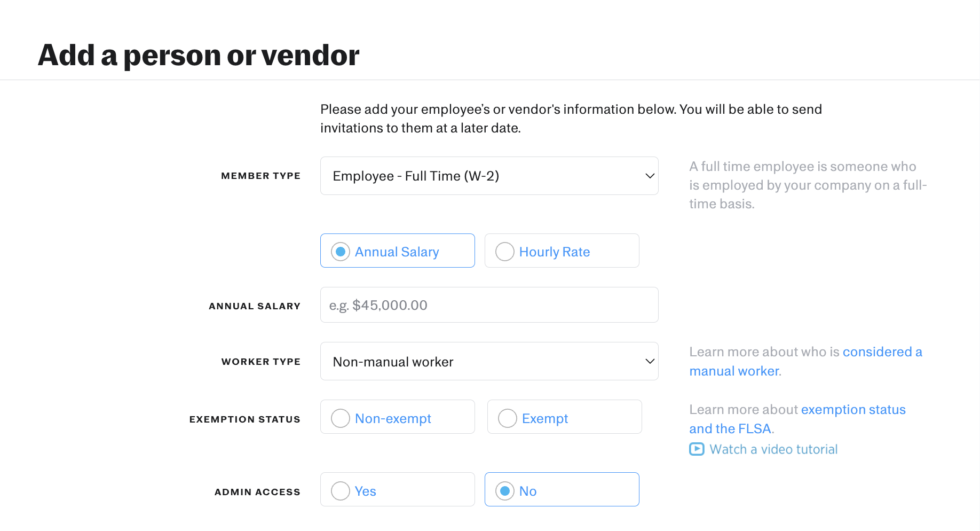Mark the employee as Exempt
This screenshot has height=531, width=980.
tap(508, 418)
